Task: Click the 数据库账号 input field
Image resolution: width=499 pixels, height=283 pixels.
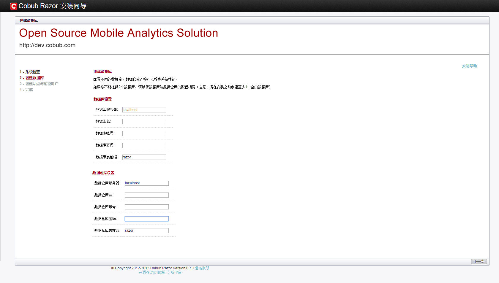Action: 144,133
